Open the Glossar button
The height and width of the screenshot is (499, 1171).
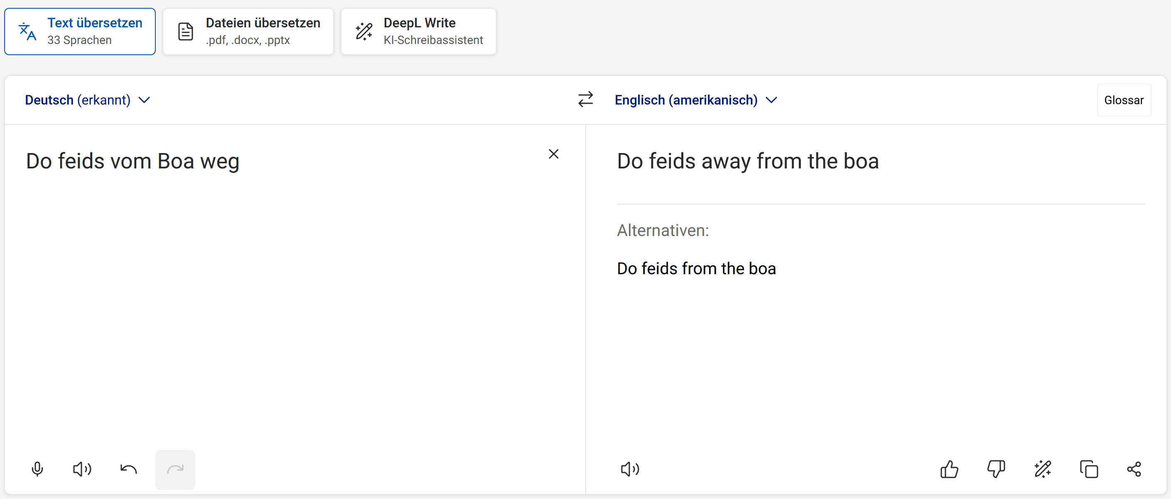[1124, 100]
